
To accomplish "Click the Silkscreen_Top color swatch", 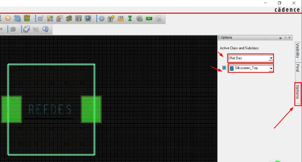I will coord(232,68).
